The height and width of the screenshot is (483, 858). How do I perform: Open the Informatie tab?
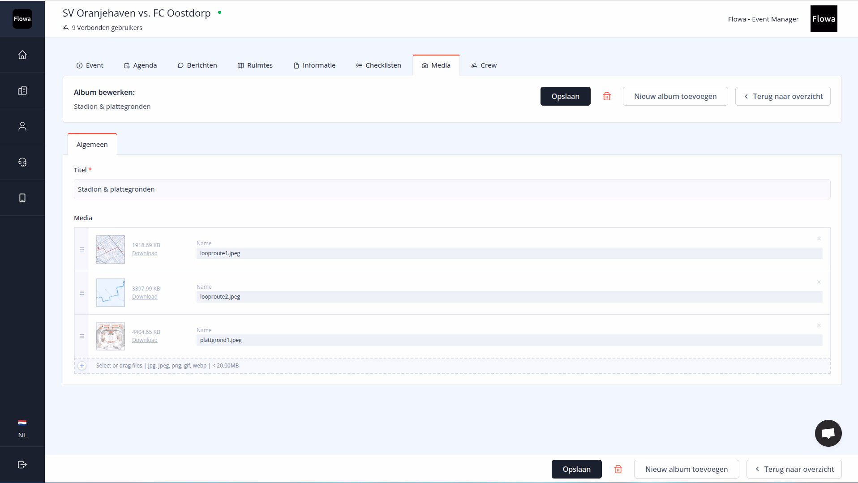[314, 65]
